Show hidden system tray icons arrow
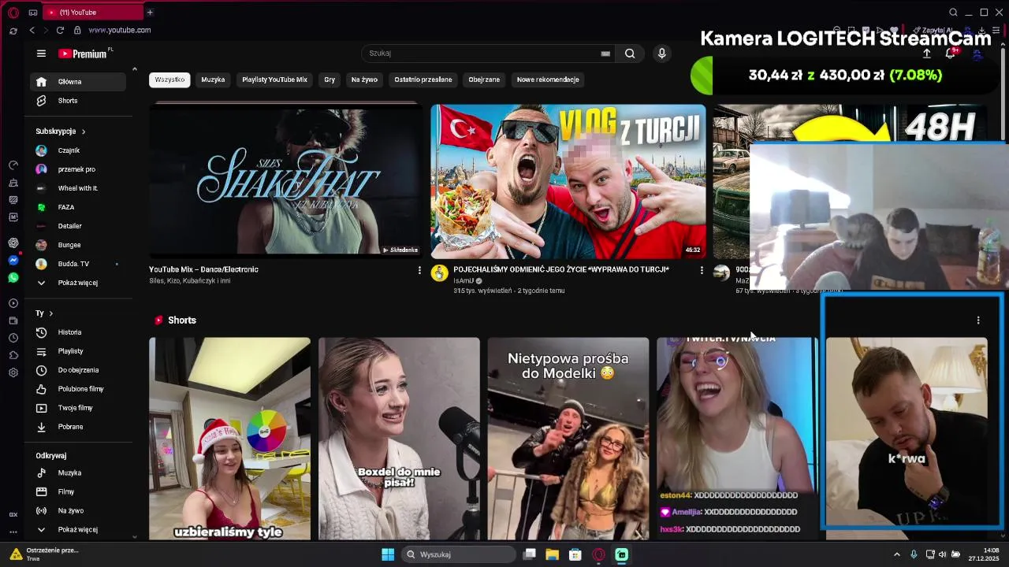This screenshot has height=567, width=1009. [x=896, y=554]
